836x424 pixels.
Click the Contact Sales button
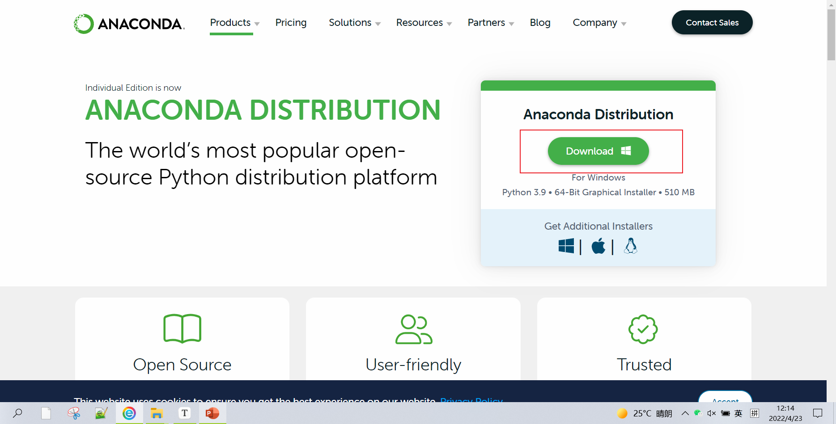click(712, 22)
